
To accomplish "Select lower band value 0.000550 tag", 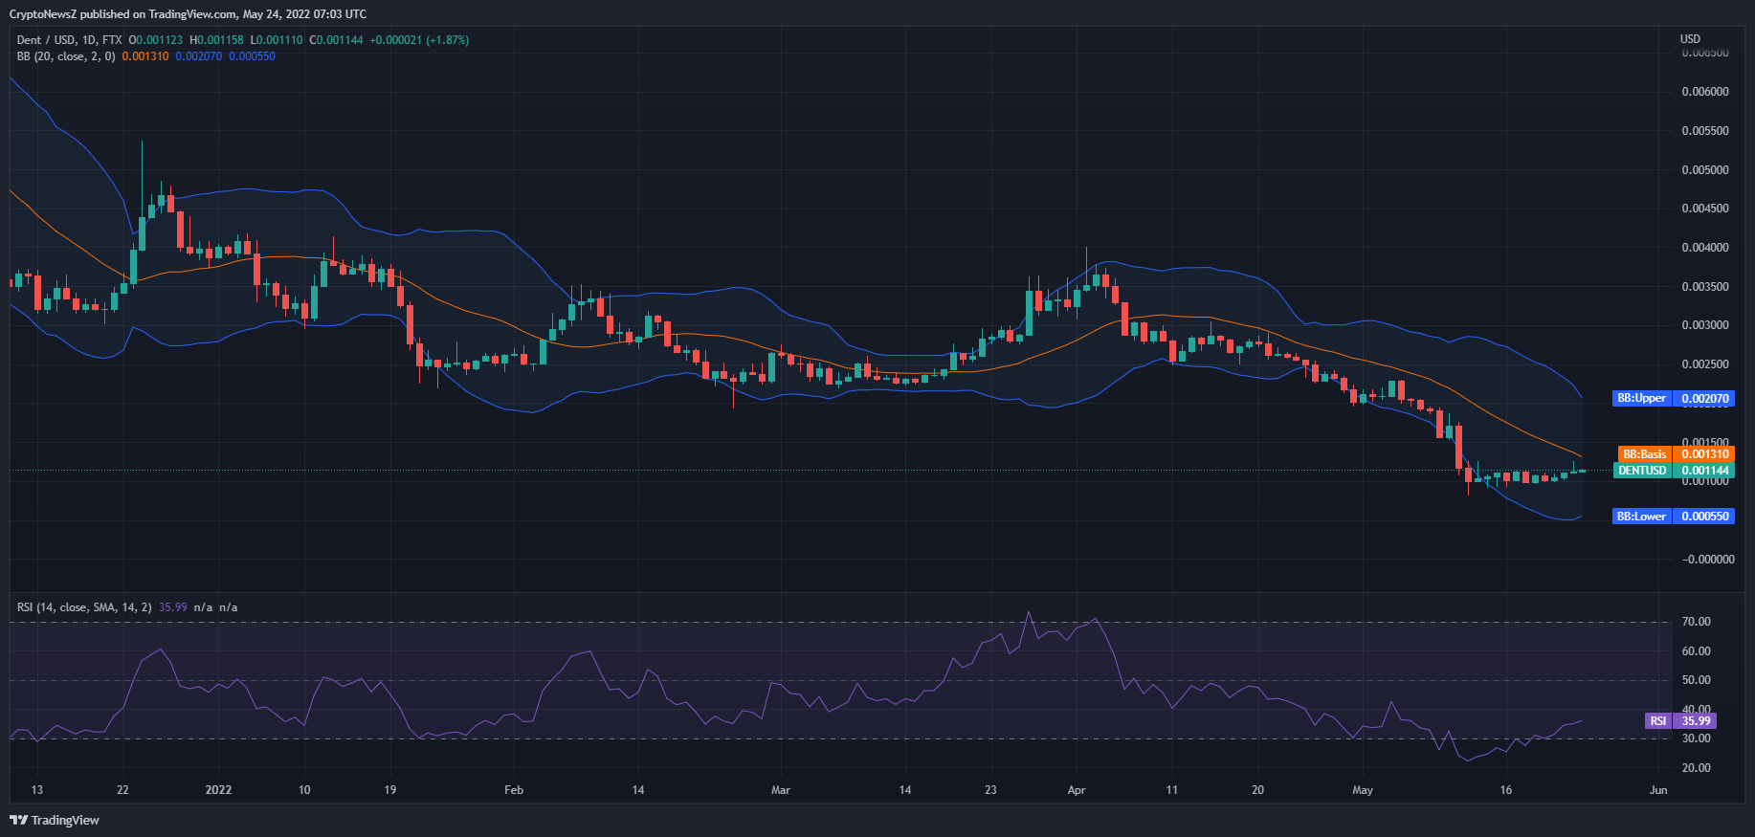I will (1704, 517).
